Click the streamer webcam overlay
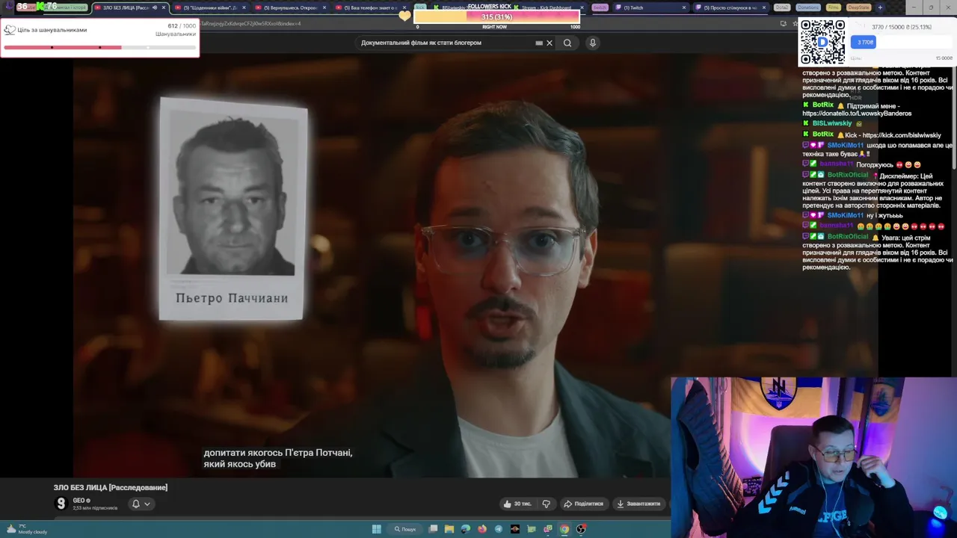Image resolution: width=957 pixels, height=538 pixels. (x=813, y=457)
